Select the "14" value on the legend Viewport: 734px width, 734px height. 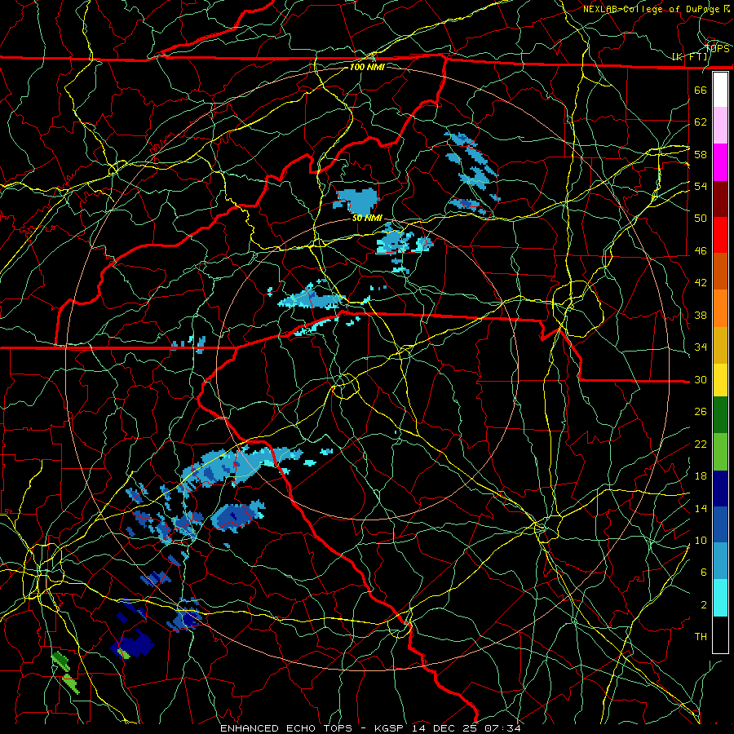pos(701,508)
